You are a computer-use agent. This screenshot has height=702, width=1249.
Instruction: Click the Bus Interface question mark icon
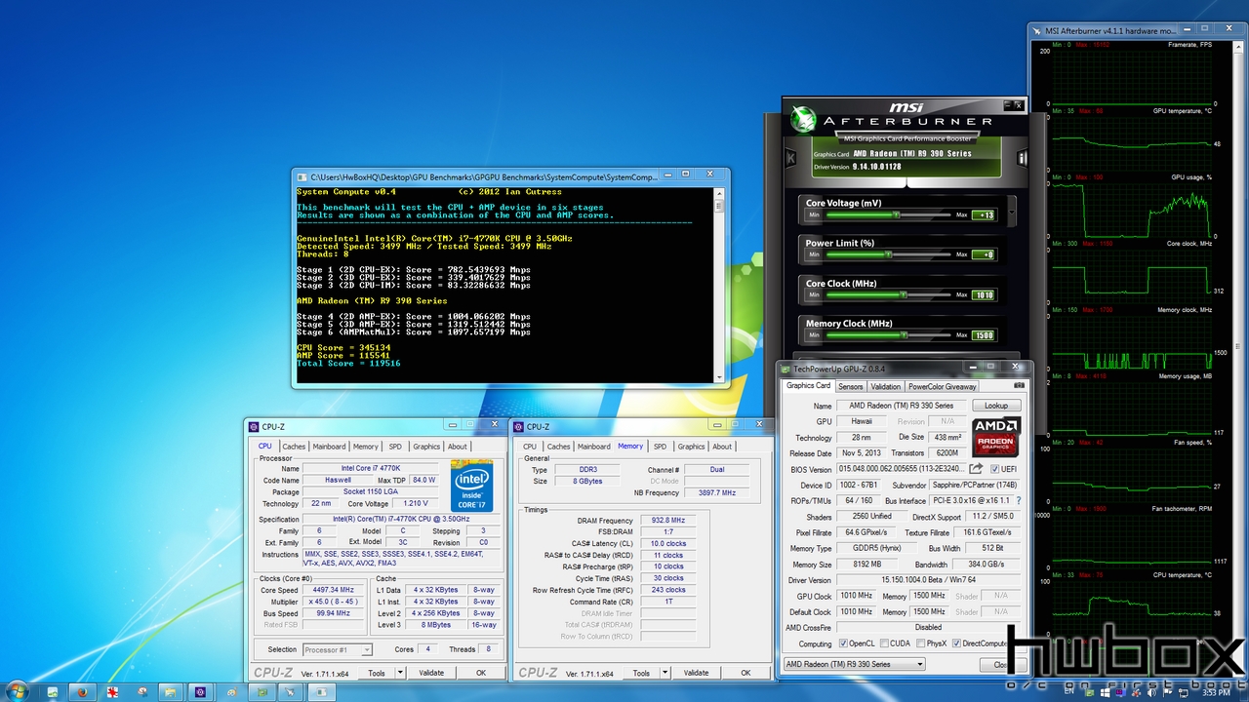click(x=1019, y=500)
